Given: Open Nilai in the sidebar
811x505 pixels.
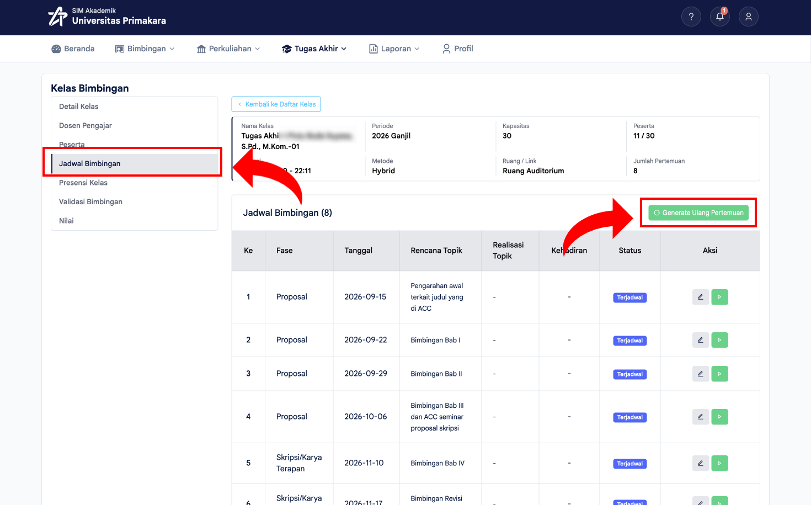Looking at the screenshot, I should (135, 221).
